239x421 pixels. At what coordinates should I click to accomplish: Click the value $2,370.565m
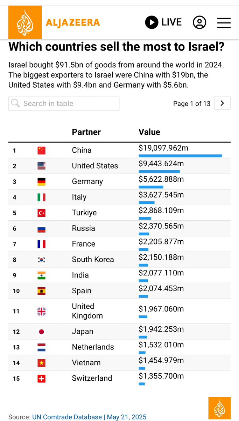[x=161, y=226]
